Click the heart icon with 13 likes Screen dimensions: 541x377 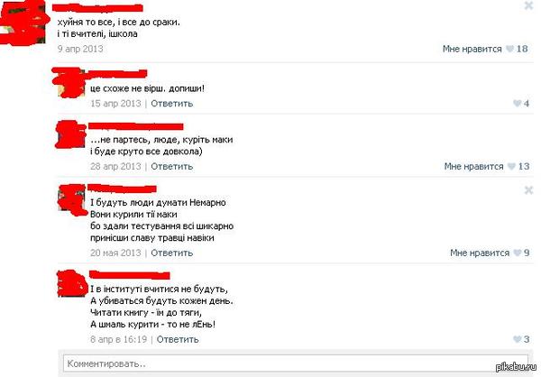tap(511, 167)
